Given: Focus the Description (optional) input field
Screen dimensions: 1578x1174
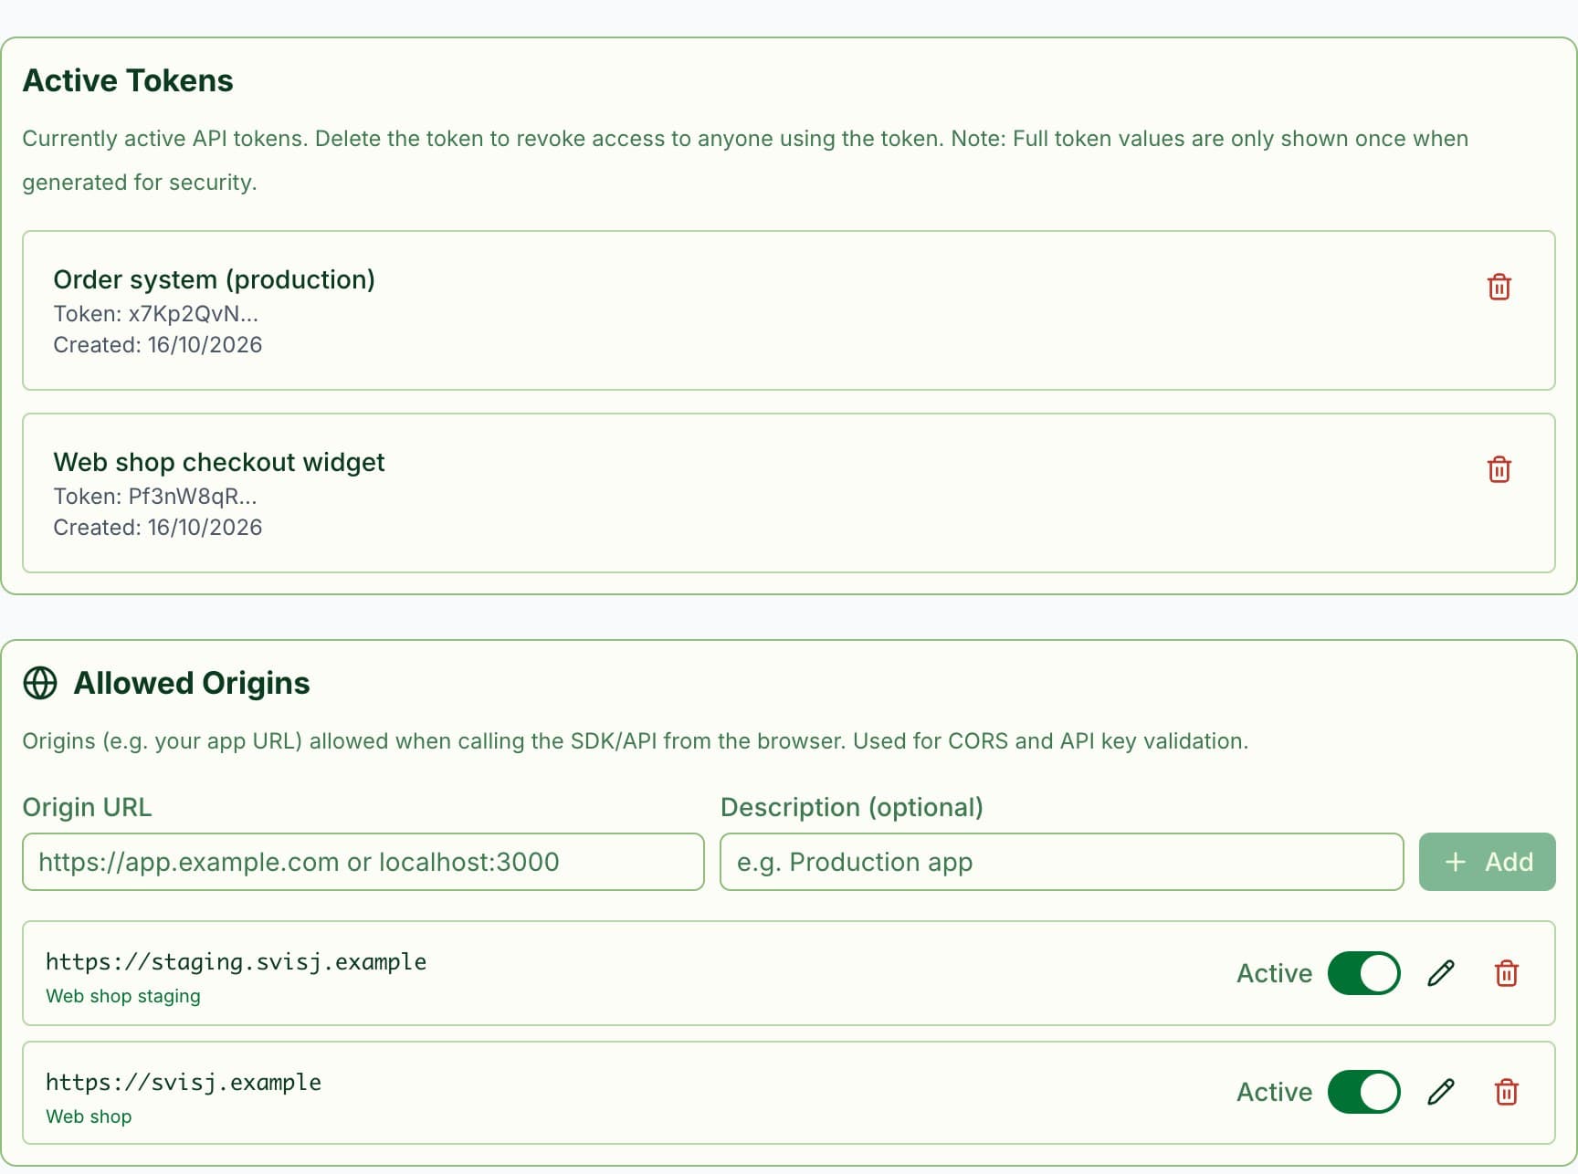Looking at the screenshot, I should (x=1061, y=862).
